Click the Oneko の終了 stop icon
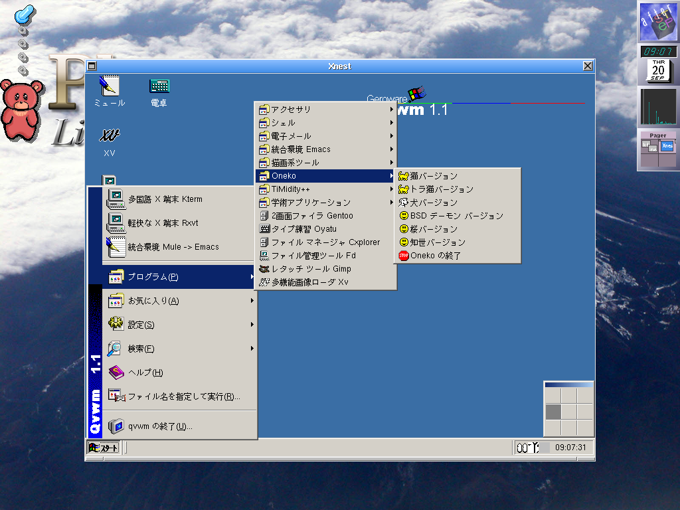The height and width of the screenshot is (510, 680). pos(404,256)
